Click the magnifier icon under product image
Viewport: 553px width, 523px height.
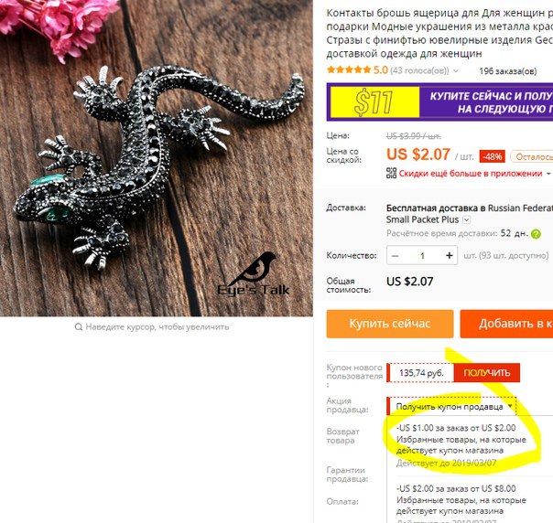coord(79,327)
